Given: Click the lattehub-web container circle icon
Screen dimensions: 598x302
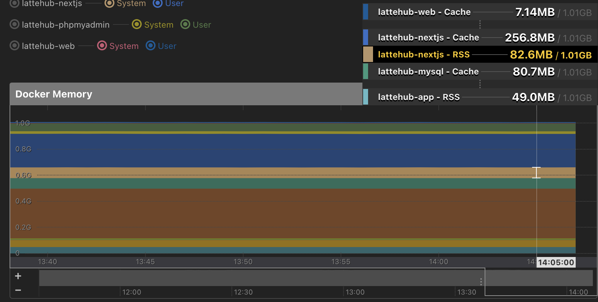Looking at the screenshot, I should click(15, 46).
